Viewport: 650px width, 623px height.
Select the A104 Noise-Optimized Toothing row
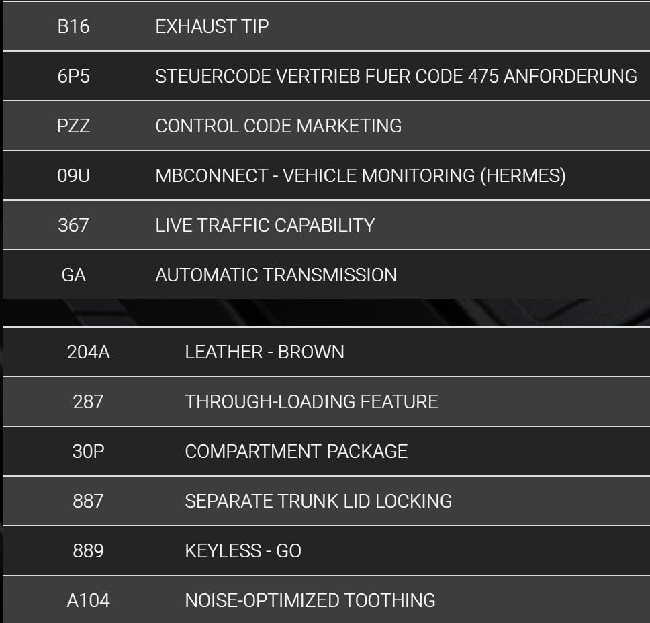pos(326,600)
